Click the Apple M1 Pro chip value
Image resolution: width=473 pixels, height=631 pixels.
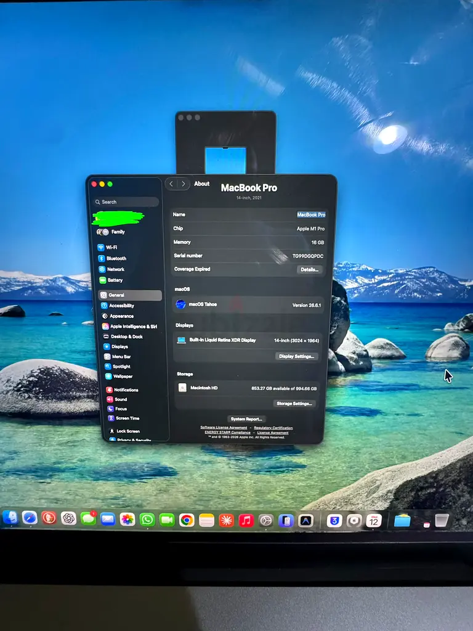pos(310,229)
